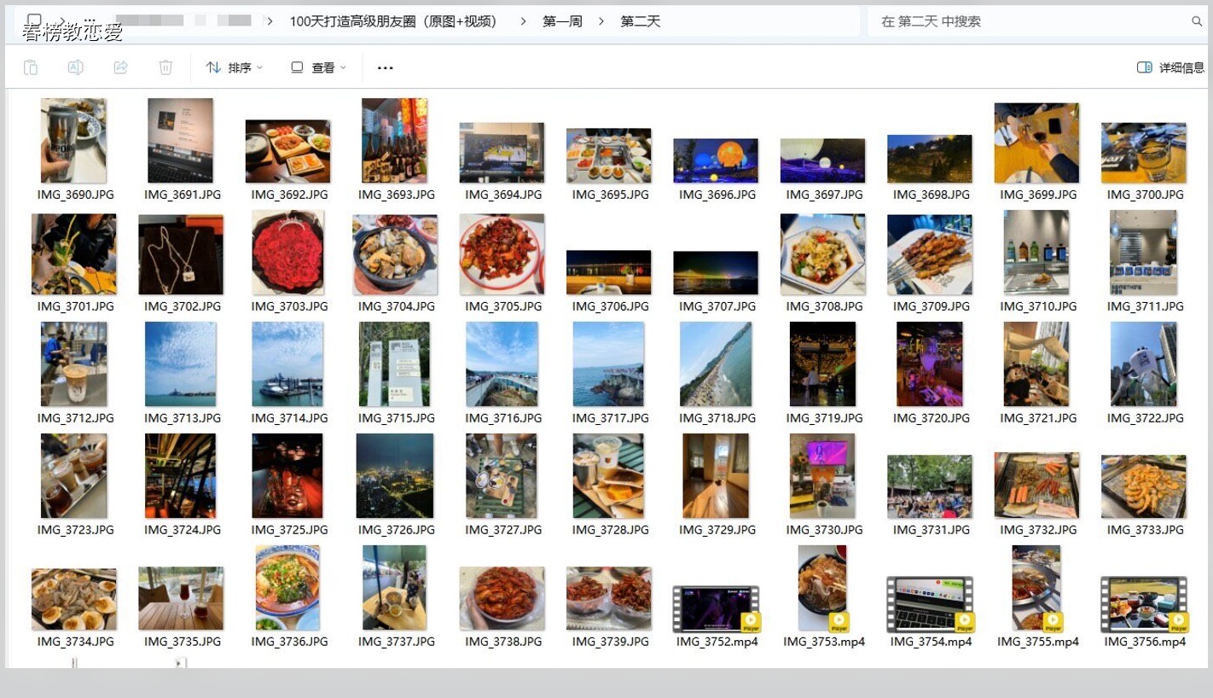
Task: Select the city night view IMG_3726.JPG
Action: 395,476
